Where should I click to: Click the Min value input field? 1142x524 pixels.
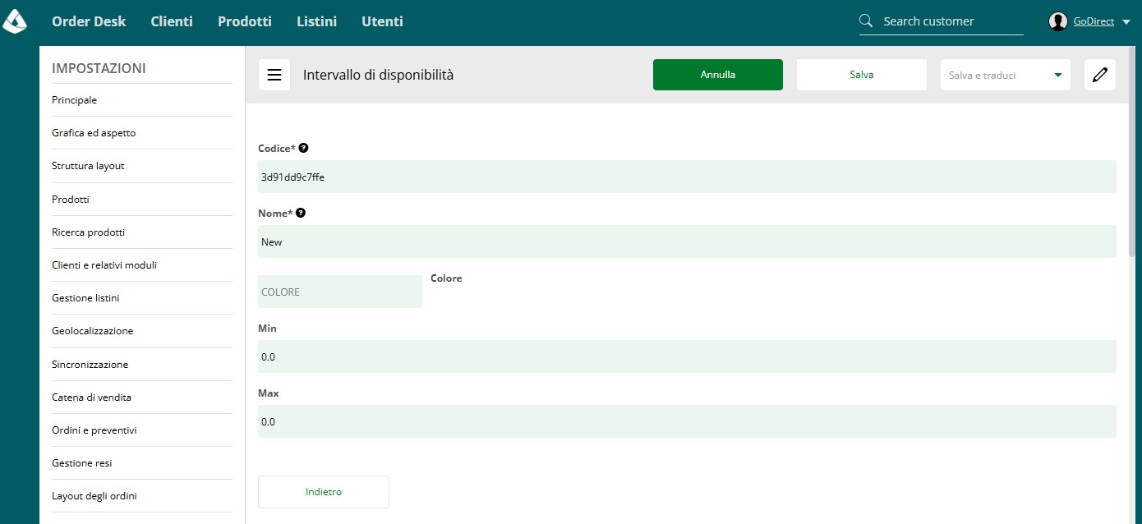coord(687,356)
